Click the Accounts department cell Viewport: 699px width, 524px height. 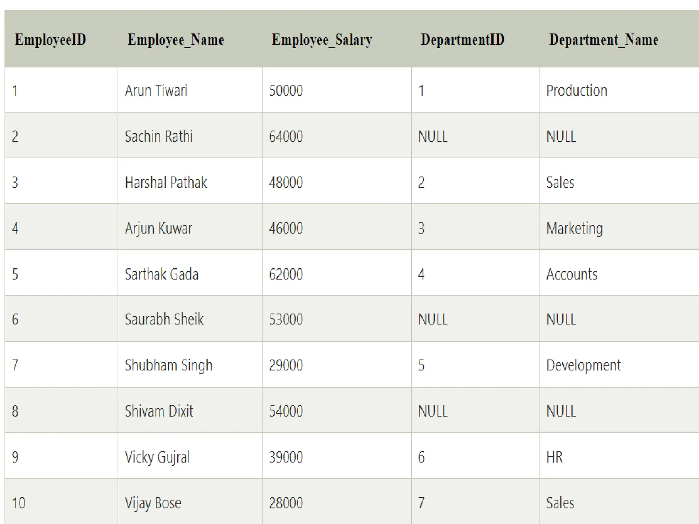[x=572, y=274]
